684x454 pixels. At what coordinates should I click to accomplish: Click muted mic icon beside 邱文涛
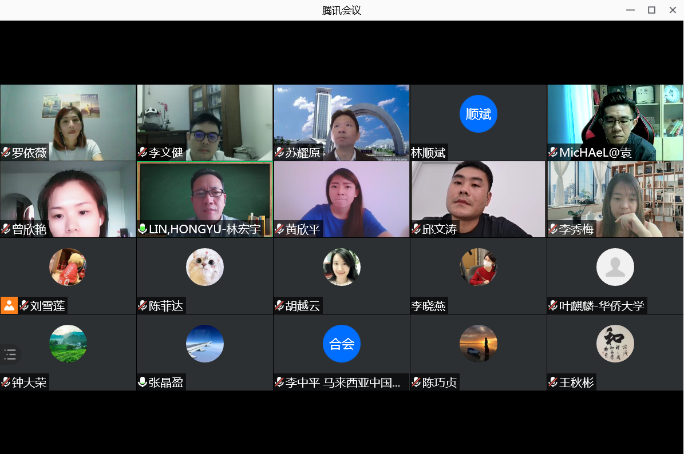click(417, 229)
